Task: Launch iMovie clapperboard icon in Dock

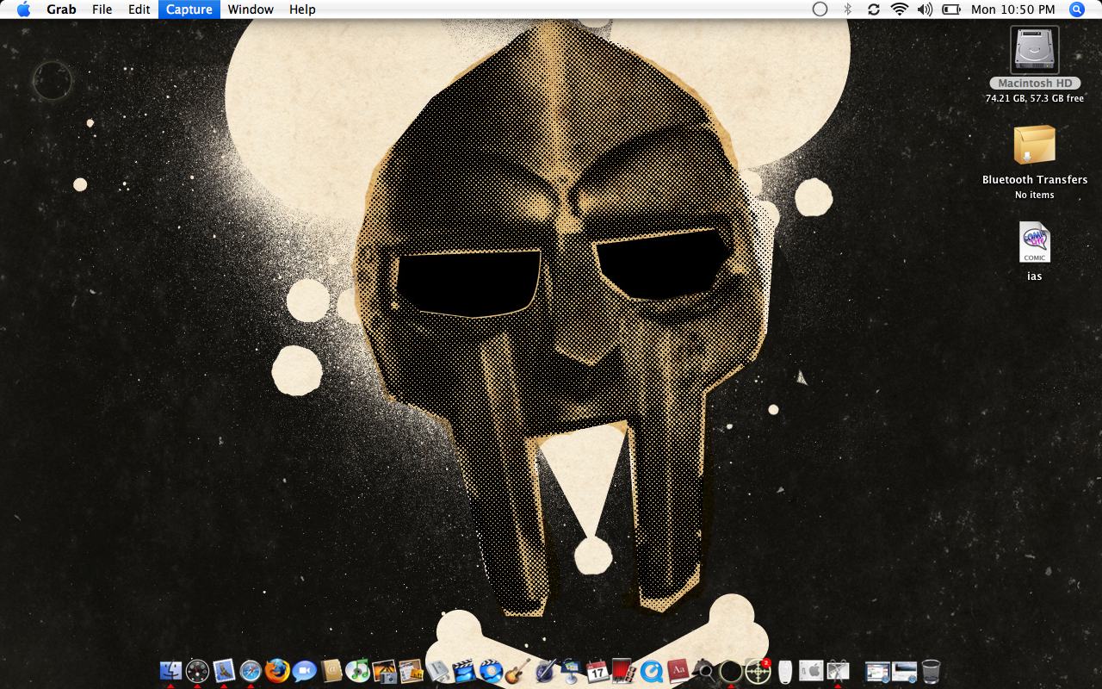Action: [x=464, y=671]
